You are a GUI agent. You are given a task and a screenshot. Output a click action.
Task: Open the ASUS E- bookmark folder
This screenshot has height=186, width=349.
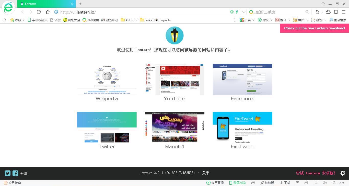coord(129,20)
